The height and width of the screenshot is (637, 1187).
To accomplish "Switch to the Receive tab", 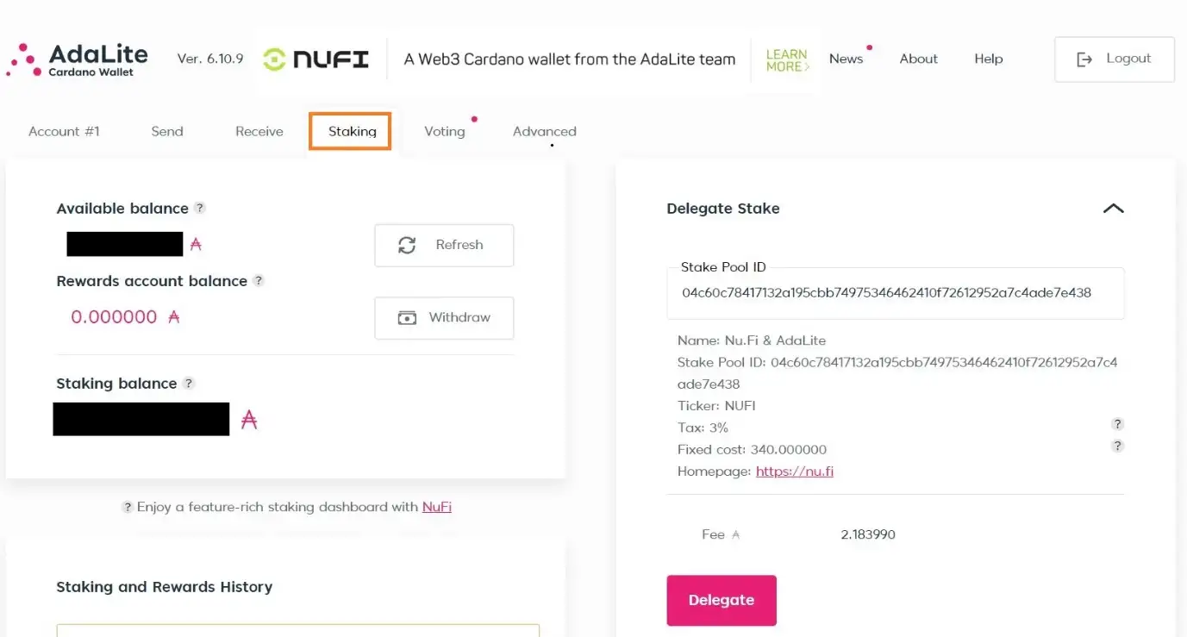I will (259, 131).
